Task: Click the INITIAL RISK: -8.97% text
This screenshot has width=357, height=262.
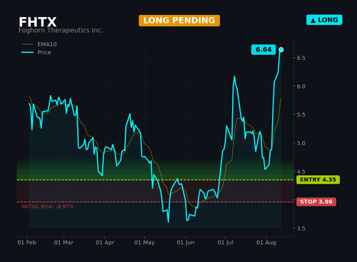Action: click(x=48, y=206)
